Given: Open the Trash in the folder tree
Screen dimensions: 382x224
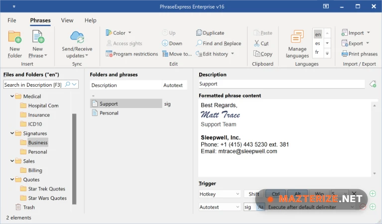Looking at the screenshot, I should coord(25,207).
